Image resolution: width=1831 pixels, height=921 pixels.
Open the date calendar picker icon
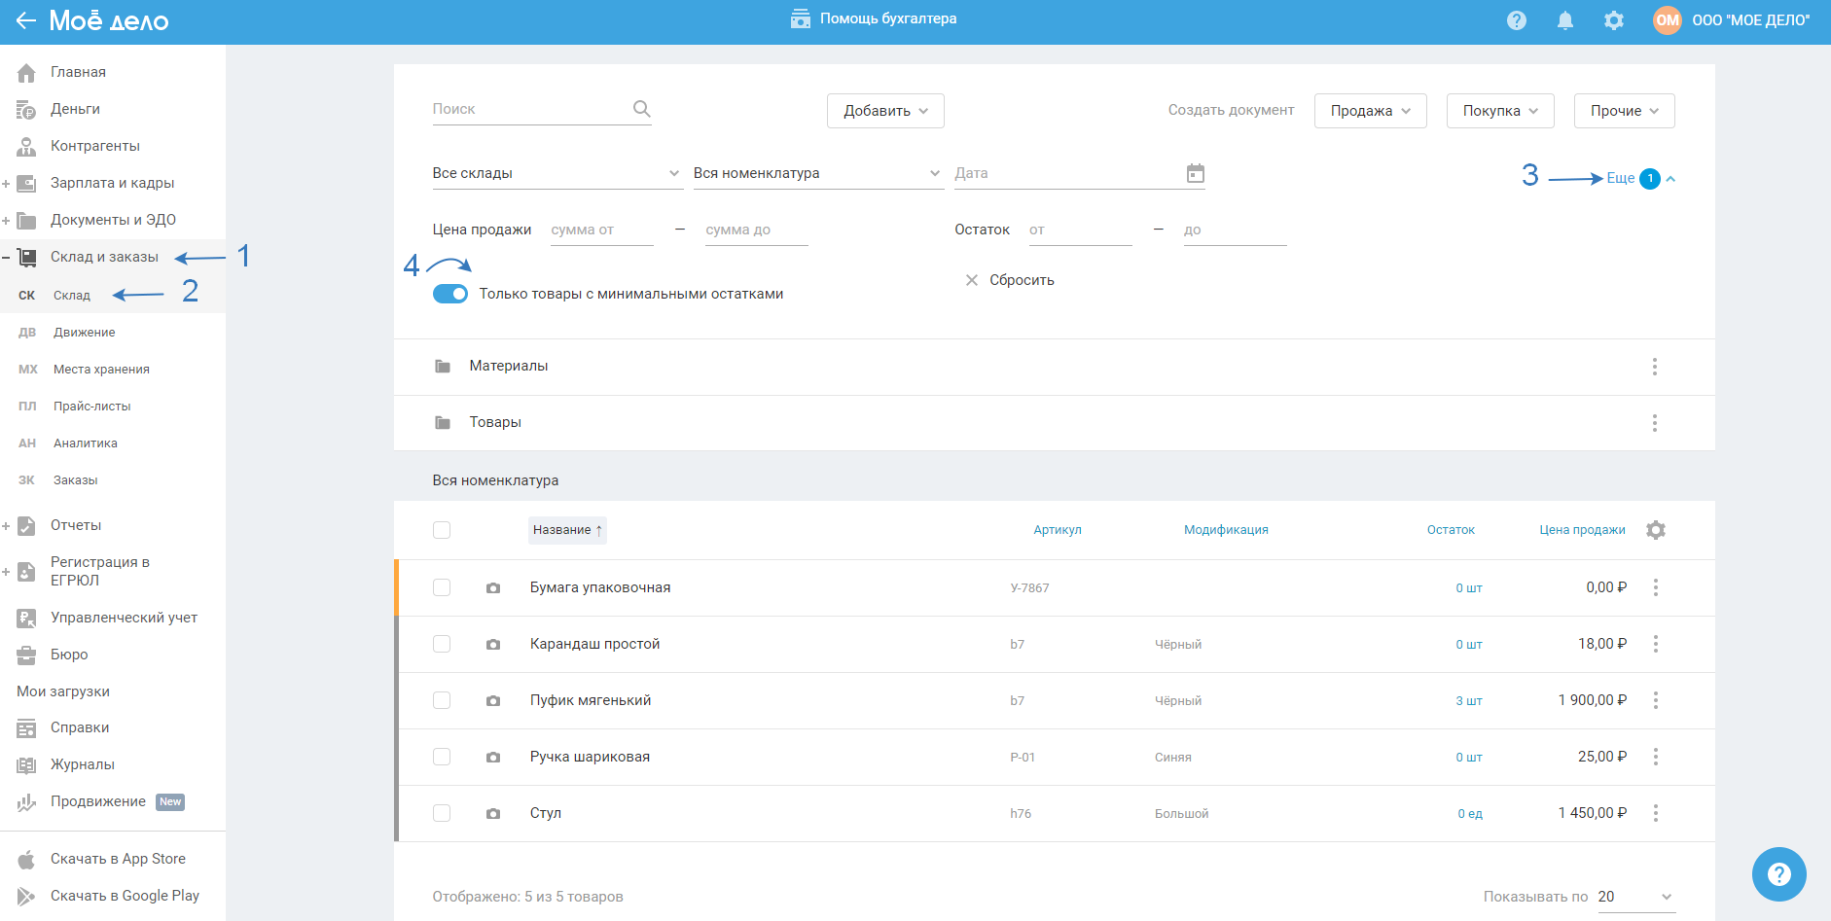[1195, 173]
